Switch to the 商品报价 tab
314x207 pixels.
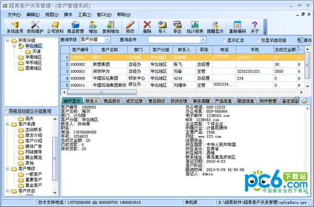[x=112, y=101]
